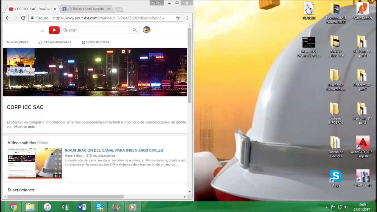The height and width of the screenshot is (212, 377).
Task: Click the vertical scrollbar thumb
Action: pyautogui.click(x=190, y=65)
